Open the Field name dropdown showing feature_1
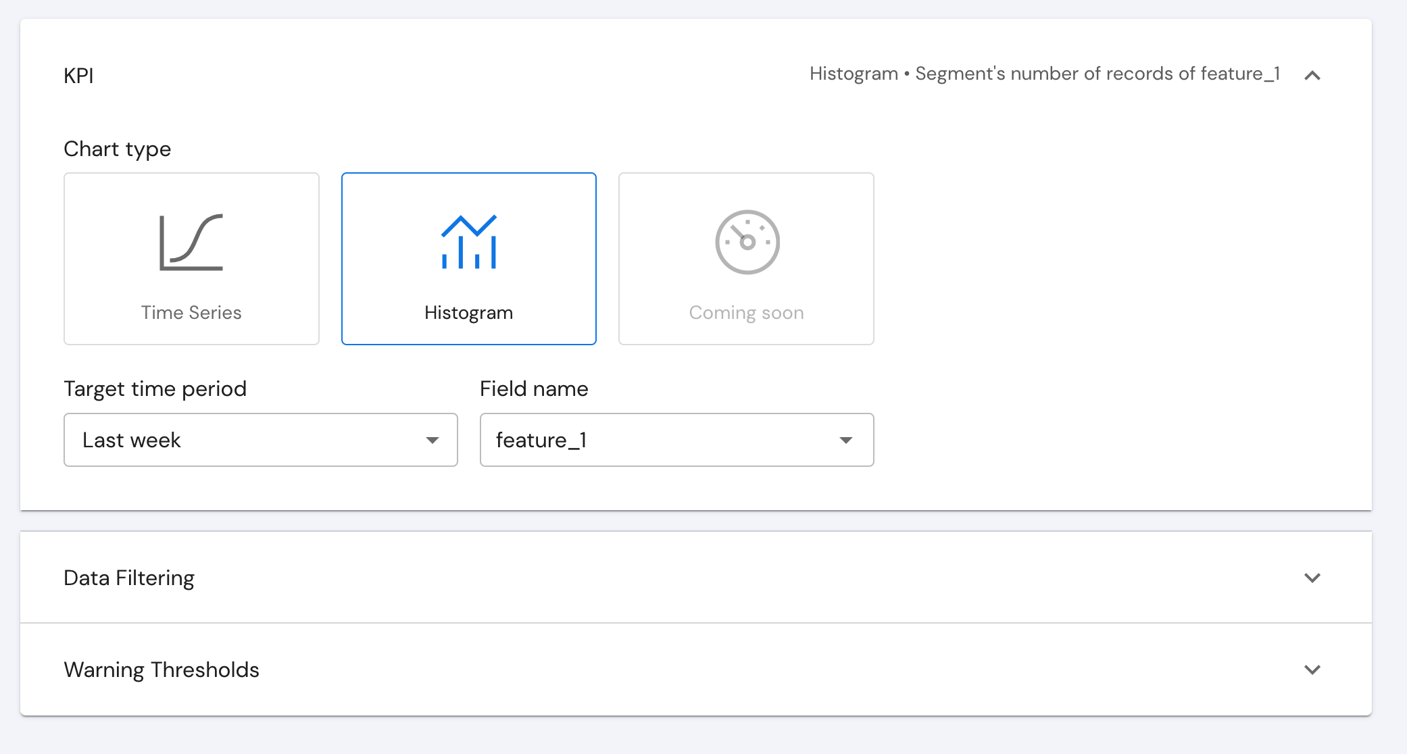 coord(676,440)
